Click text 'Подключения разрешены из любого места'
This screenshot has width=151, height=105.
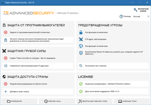[28, 84]
